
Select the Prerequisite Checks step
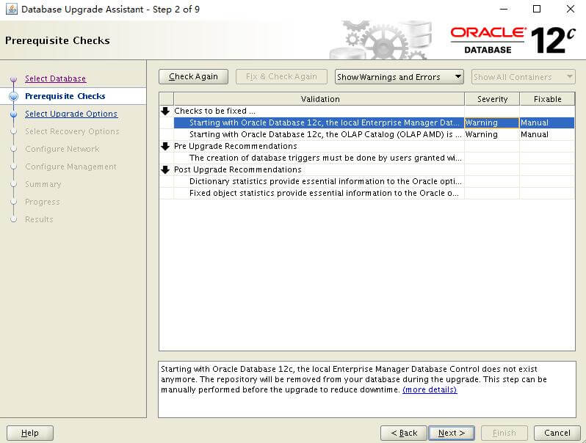pos(65,96)
